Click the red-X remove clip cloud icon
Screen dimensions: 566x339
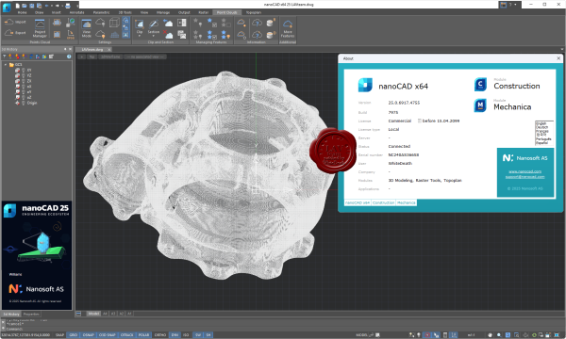tap(168, 35)
